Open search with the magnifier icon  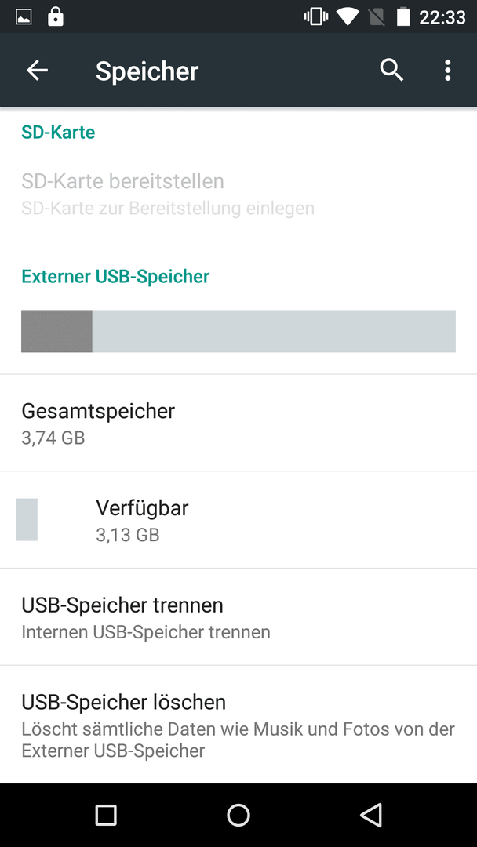click(x=391, y=71)
